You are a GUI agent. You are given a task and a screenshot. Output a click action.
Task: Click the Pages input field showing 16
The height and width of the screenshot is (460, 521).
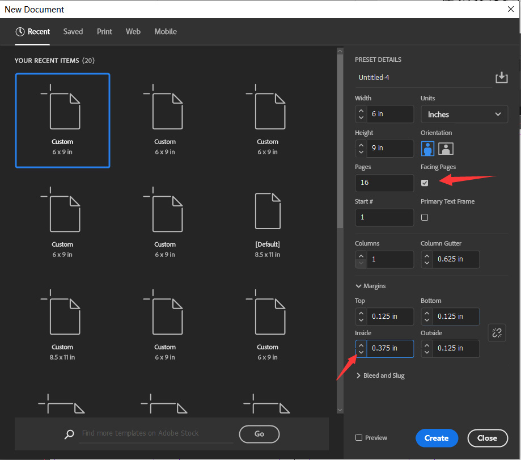pos(384,183)
